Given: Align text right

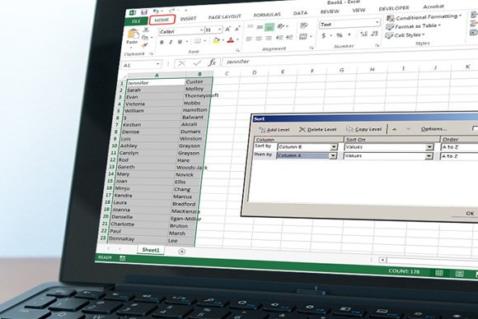Looking at the screenshot, I should (x=269, y=39).
